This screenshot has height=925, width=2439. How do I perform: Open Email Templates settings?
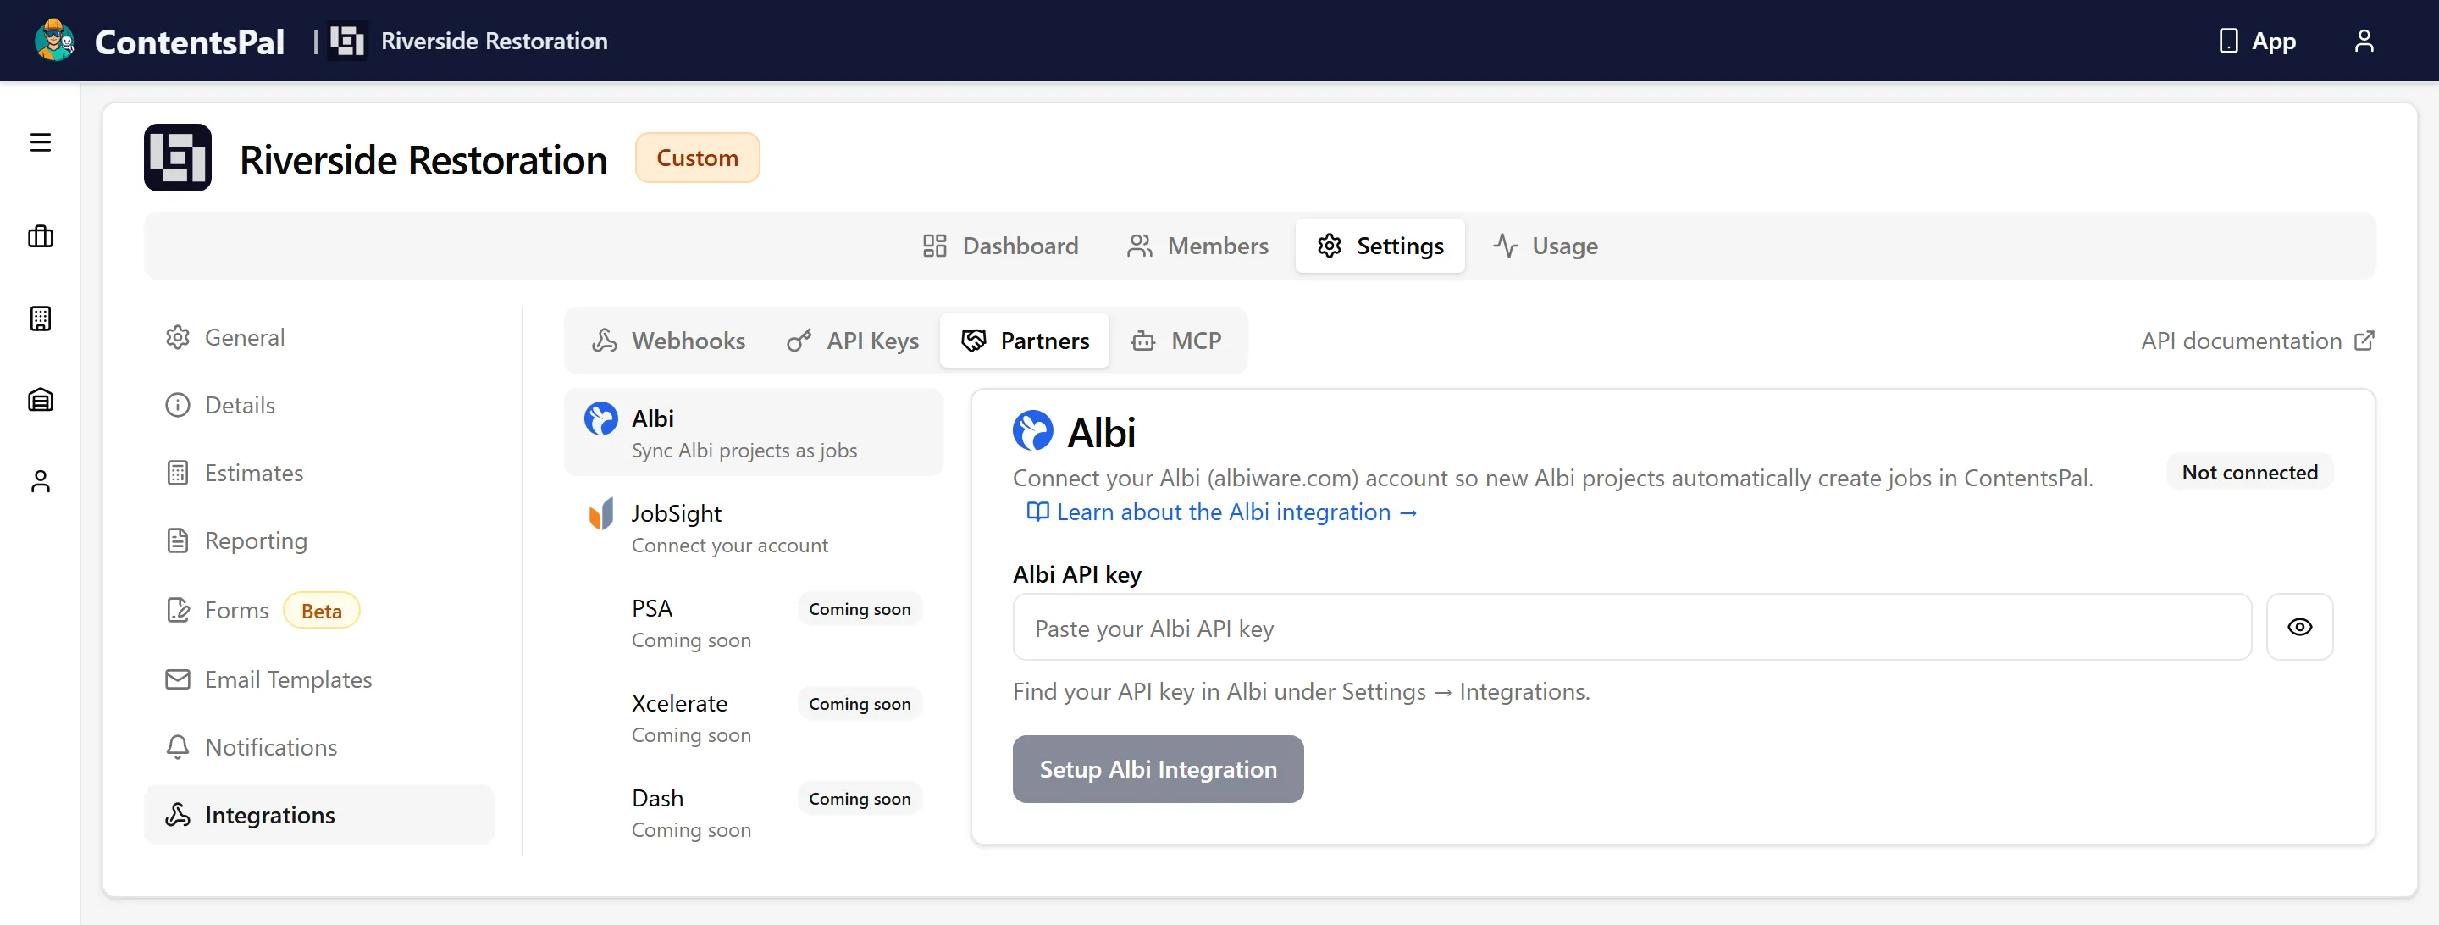point(319,680)
